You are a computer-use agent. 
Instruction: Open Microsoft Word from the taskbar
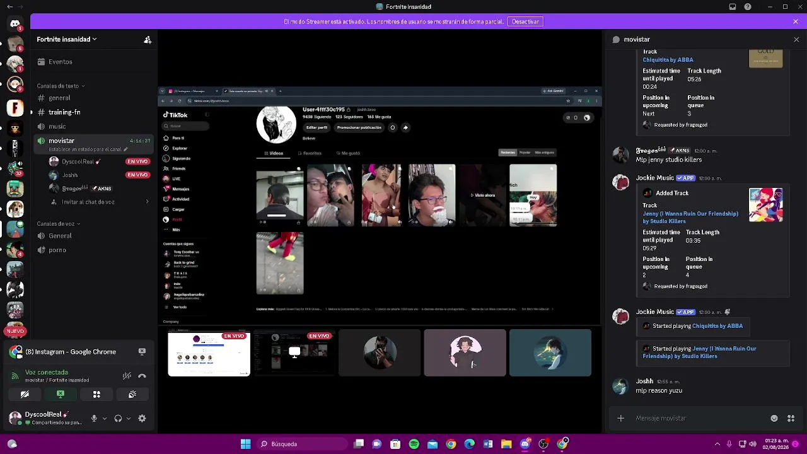click(x=488, y=444)
